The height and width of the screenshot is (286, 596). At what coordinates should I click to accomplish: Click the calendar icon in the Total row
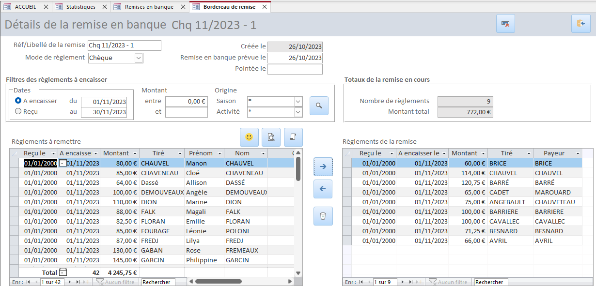[63, 272]
